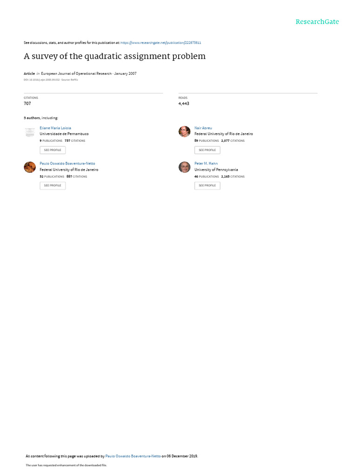Click European Journal of Operational Research text
This screenshot has width=357, height=476.
click(76, 73)
